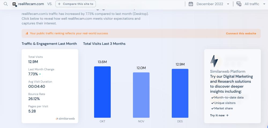Click the Connect this website link
Viewport: 268px width, 128px height.
[241, 34]
